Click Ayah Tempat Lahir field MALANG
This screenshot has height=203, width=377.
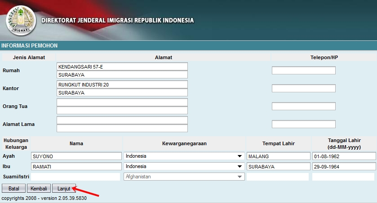pyautogui.click(x=279, y=156)
